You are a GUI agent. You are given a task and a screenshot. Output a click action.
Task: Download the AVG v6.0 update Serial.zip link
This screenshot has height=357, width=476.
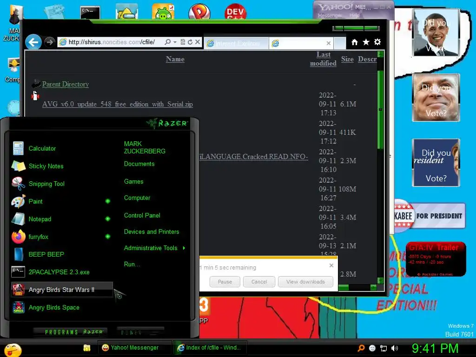tap(118, 104)
